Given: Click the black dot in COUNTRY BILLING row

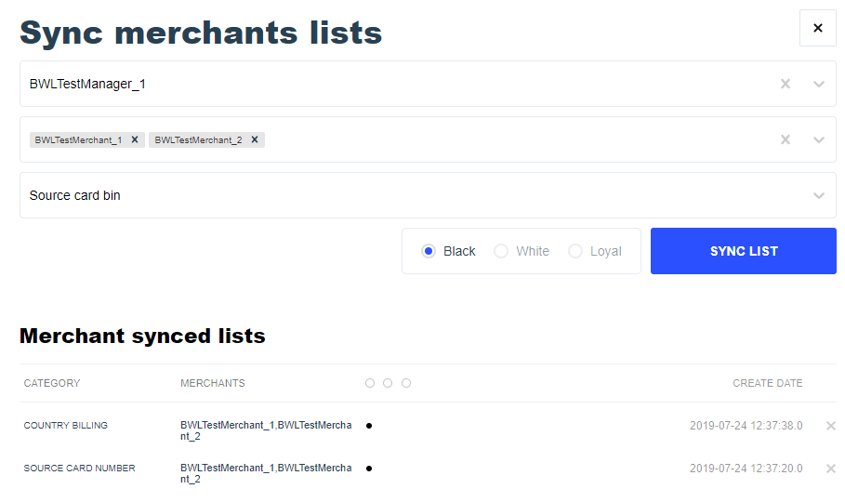Looking at the screenshot, I should click(x=369, y=426).
